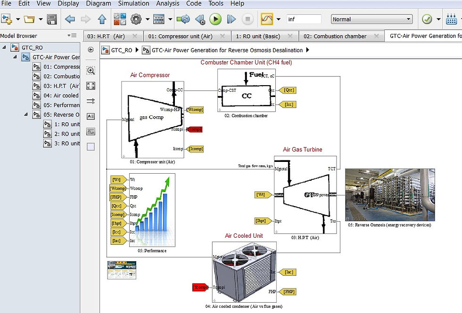Collapse the GTC_RO tree node
The height and width of the screenshot is (313, 462).
(4, 47)
